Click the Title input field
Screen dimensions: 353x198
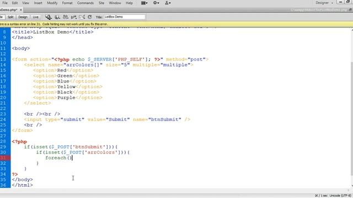125,17
